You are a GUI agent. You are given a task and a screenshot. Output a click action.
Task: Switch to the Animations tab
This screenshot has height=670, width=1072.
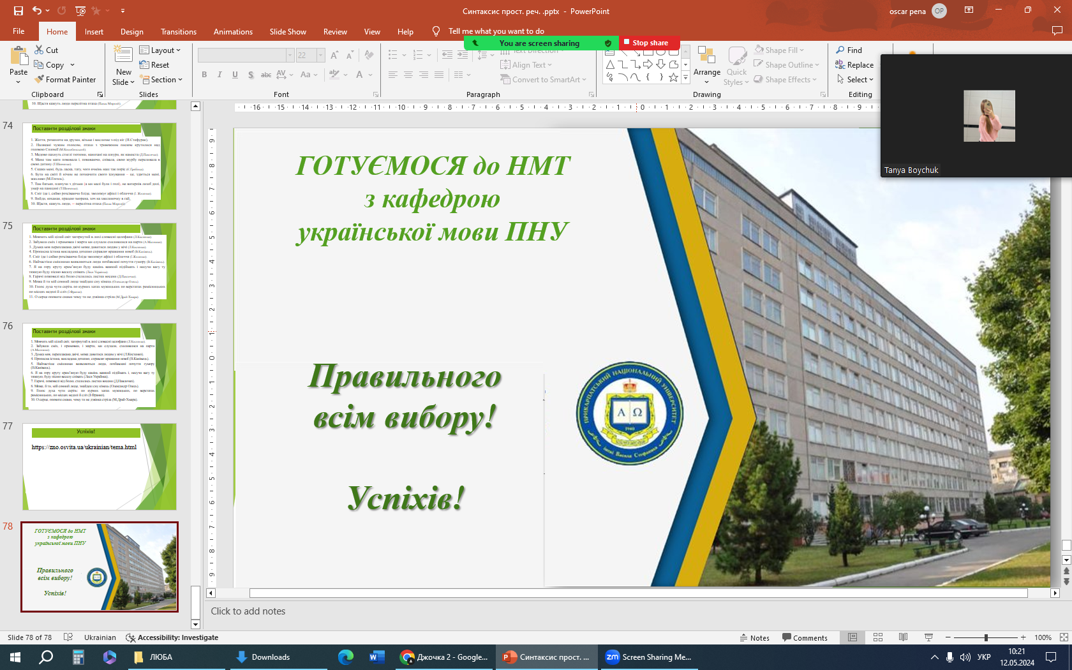click(x=233, y=32)
